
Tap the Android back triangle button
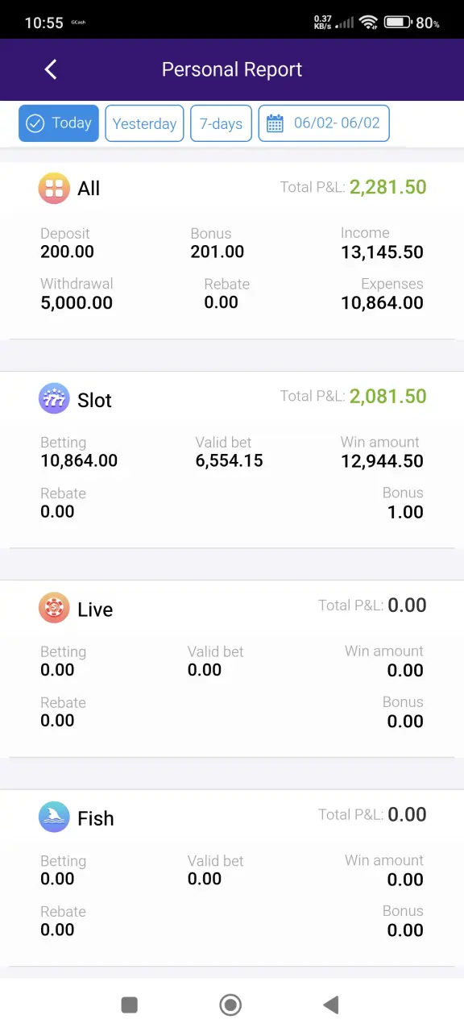(330, 1005)
